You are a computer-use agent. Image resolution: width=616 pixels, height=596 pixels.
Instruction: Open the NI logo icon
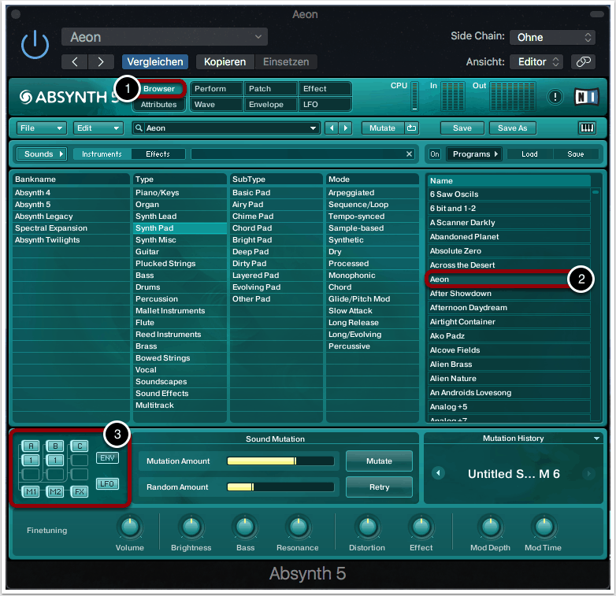click(x=585, y=97)
